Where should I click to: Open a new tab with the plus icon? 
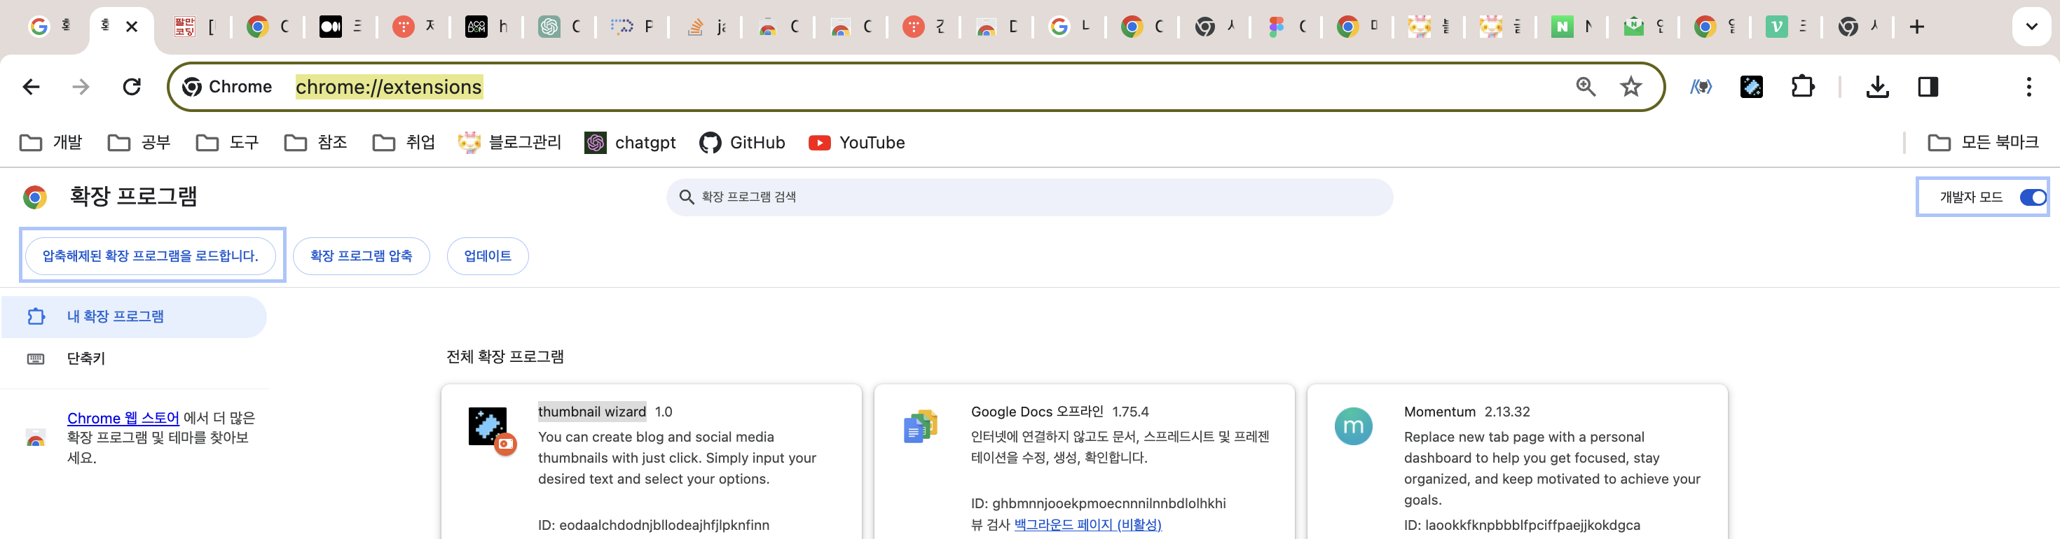[1917, 27]
